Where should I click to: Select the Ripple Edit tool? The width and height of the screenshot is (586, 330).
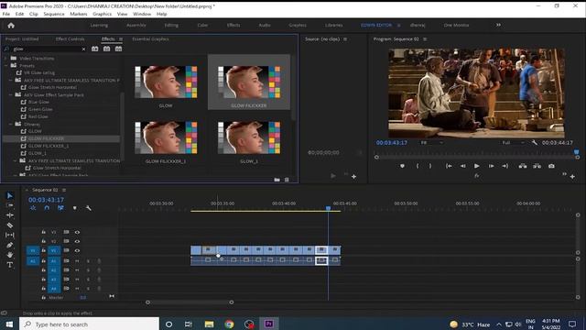pos(10,215)
